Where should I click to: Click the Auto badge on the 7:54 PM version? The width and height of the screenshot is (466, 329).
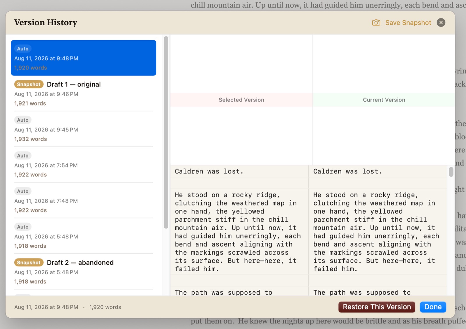pos(23,156)
